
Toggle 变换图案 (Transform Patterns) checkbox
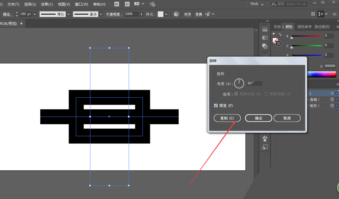pyautogui.click(x=266, y=94)
